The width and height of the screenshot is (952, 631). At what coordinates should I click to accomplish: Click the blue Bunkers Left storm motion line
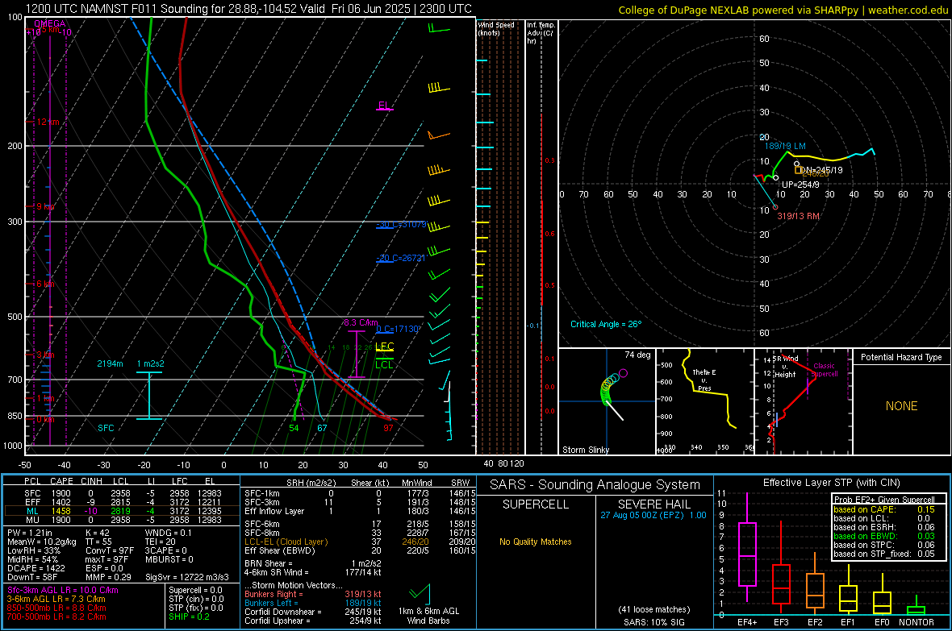point(312,603)
